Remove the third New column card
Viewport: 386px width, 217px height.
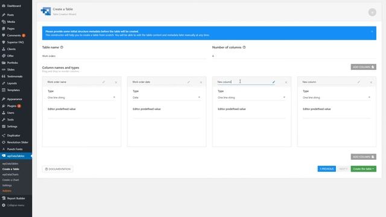pyautogui.click(x=286, y=82)
